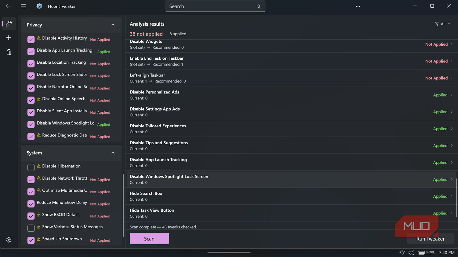Open Disable Tips and Suggestions result row
Viewport: 458px width, 257px height.
[x=291, y=146]
